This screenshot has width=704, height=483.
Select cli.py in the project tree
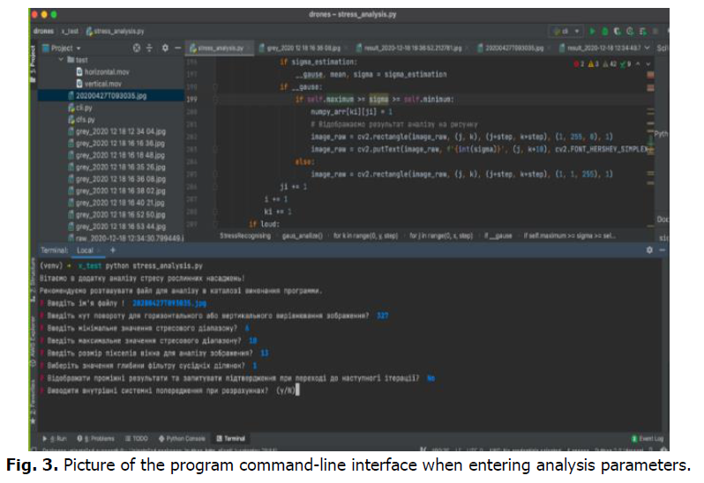point(84,107)
